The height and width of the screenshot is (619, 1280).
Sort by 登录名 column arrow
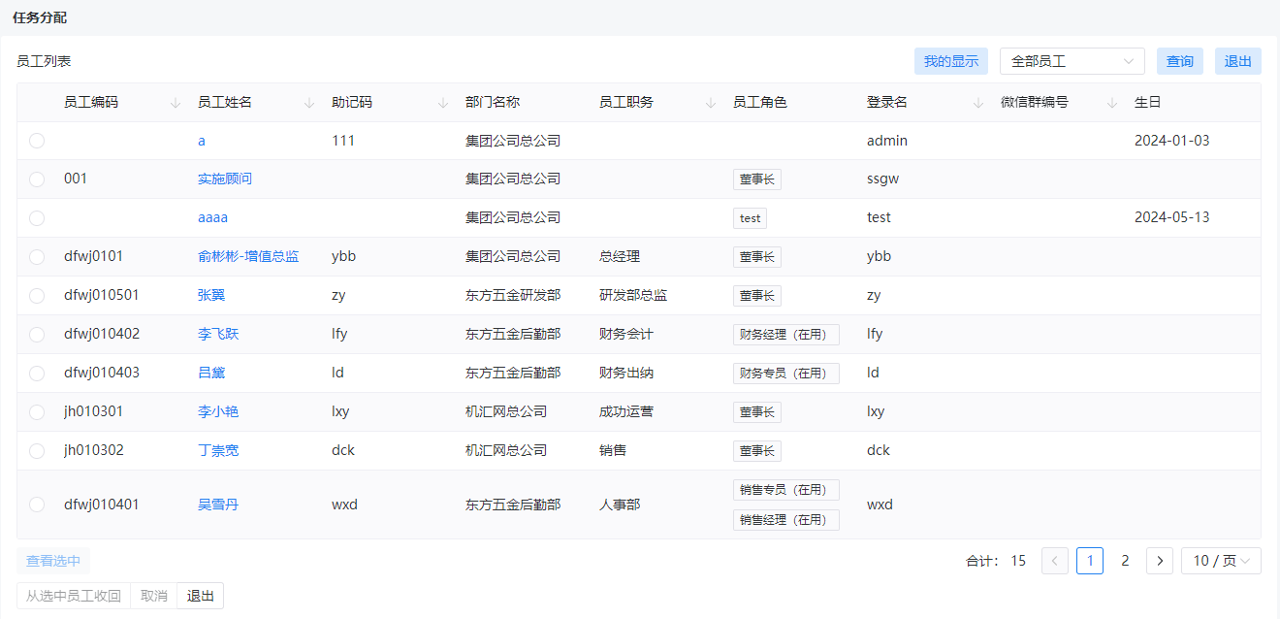(x=978, y=103)
